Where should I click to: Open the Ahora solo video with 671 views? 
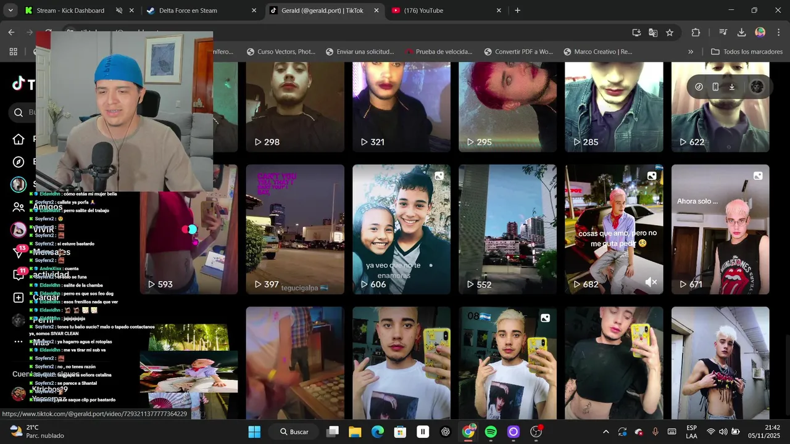[720, 229]
